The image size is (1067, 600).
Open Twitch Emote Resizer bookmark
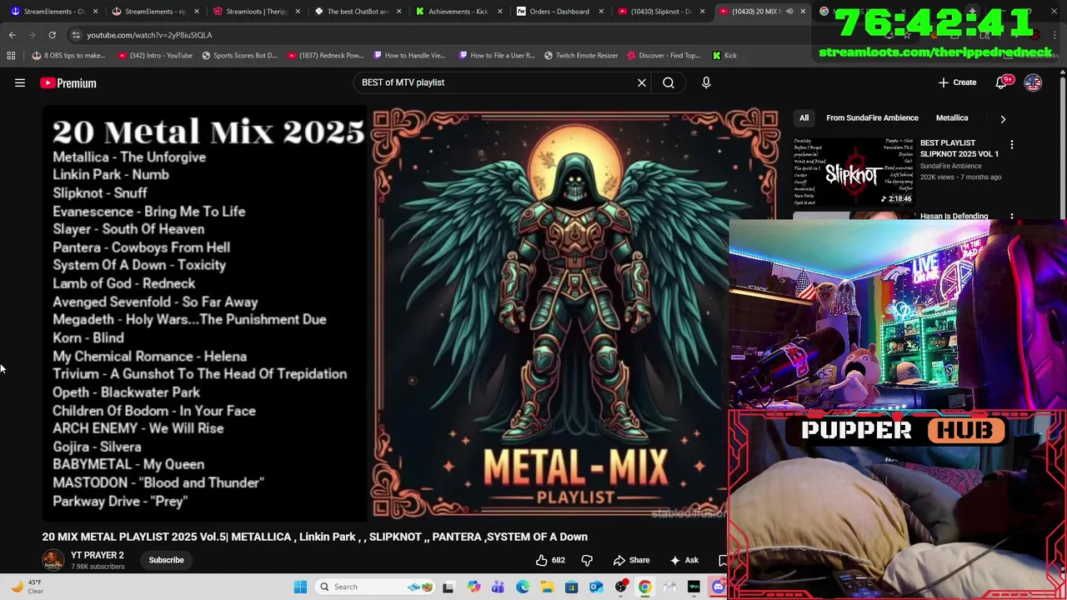(581, 56)
